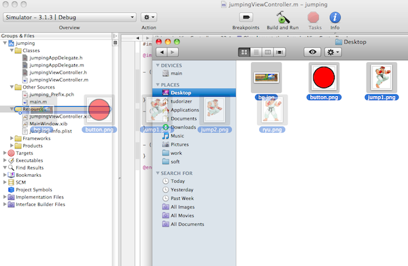Go back in the Finder window
The image size is (408, 266).
click(x=162, y=52)
